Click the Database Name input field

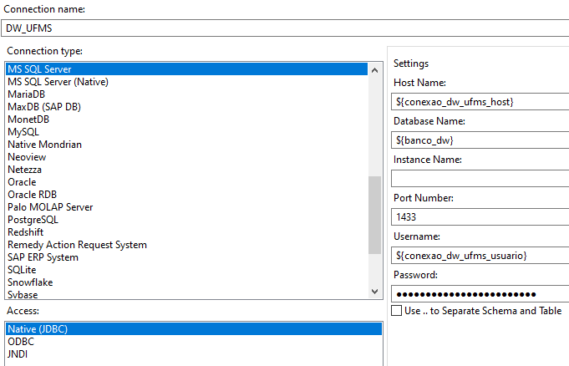point(480,140)
